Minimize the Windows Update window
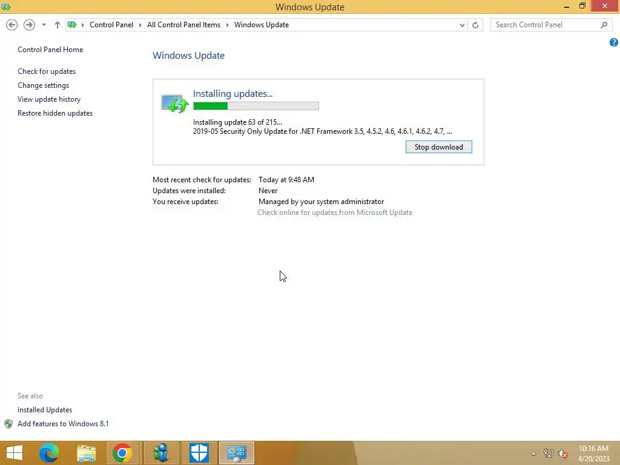This screenshot has width=620, height=465. click(x=567, y=6)
